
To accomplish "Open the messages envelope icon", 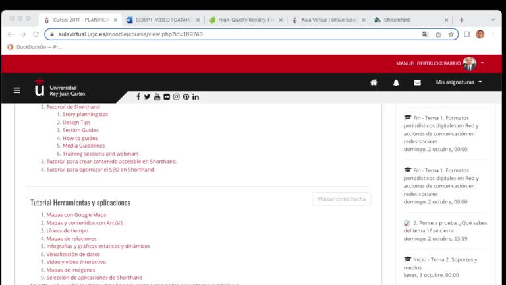I will (417, 82).
